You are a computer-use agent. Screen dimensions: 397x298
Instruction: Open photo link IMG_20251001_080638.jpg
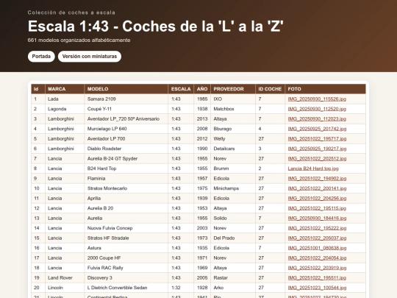coord(317,248)
